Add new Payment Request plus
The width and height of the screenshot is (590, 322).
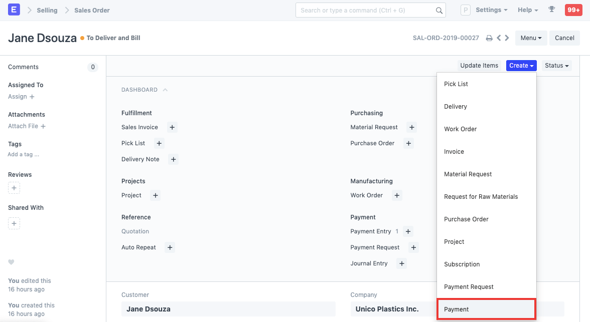[x=413, y=247]
